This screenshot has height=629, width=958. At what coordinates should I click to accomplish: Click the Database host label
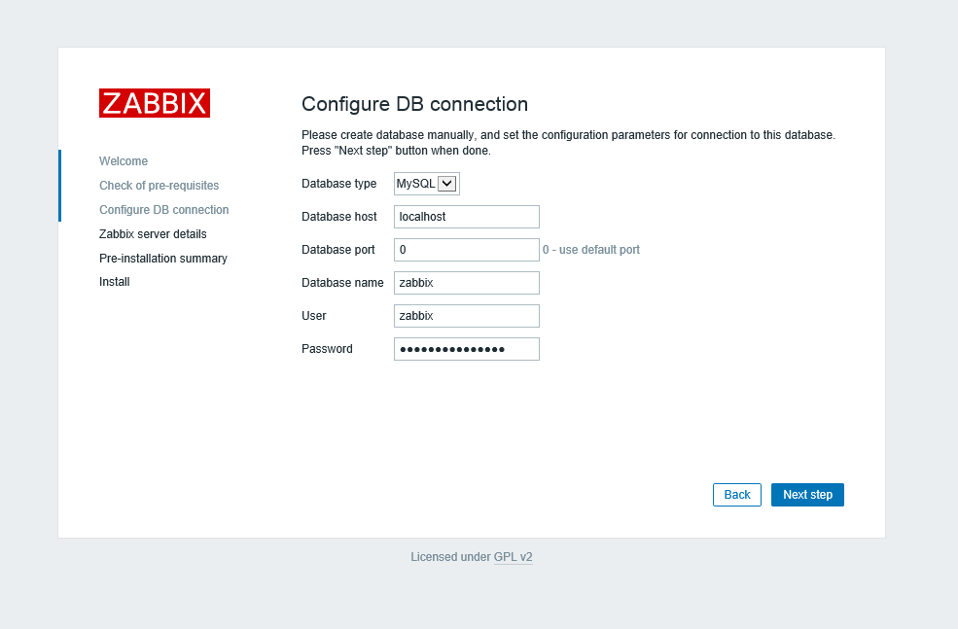[339, 217]
